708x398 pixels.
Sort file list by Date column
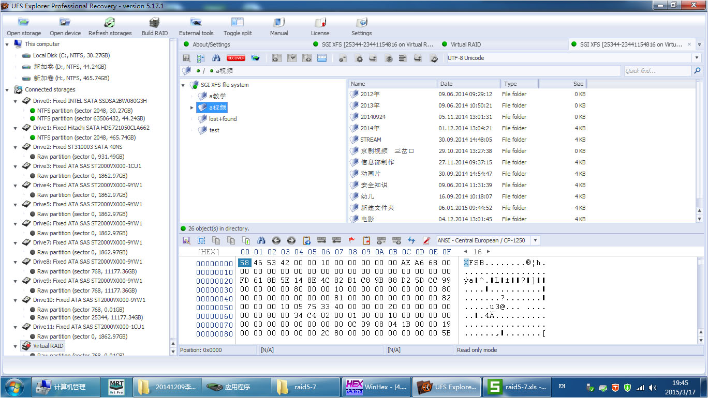tap(469, 84)
